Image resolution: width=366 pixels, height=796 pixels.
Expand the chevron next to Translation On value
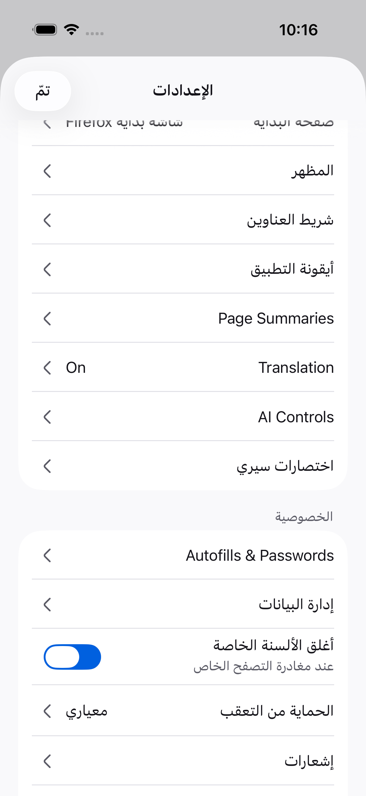coord(47,368)
